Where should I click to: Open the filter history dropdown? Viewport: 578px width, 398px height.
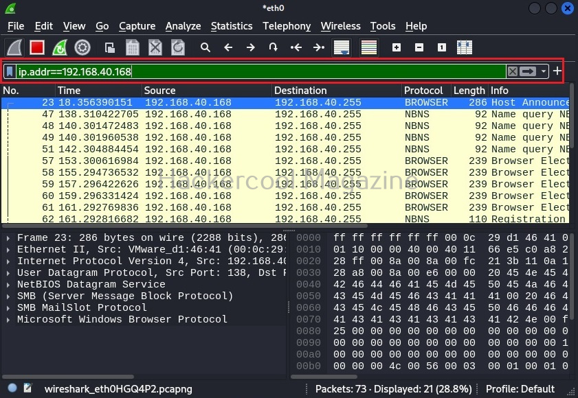(544, 71)
